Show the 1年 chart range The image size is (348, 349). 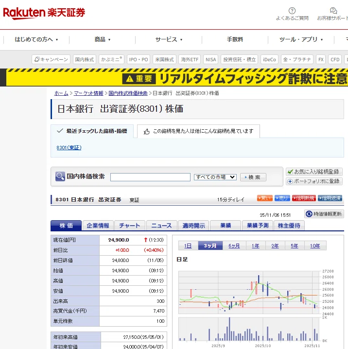(x=256, y=246)
